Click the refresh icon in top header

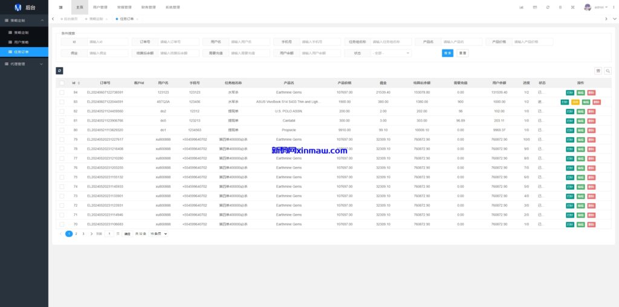coord(548,7)
